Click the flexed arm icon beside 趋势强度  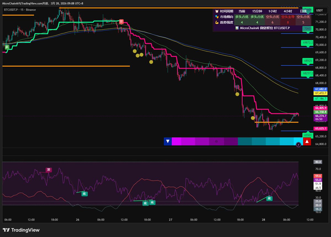pyautogui.click(x=217, y=22)
